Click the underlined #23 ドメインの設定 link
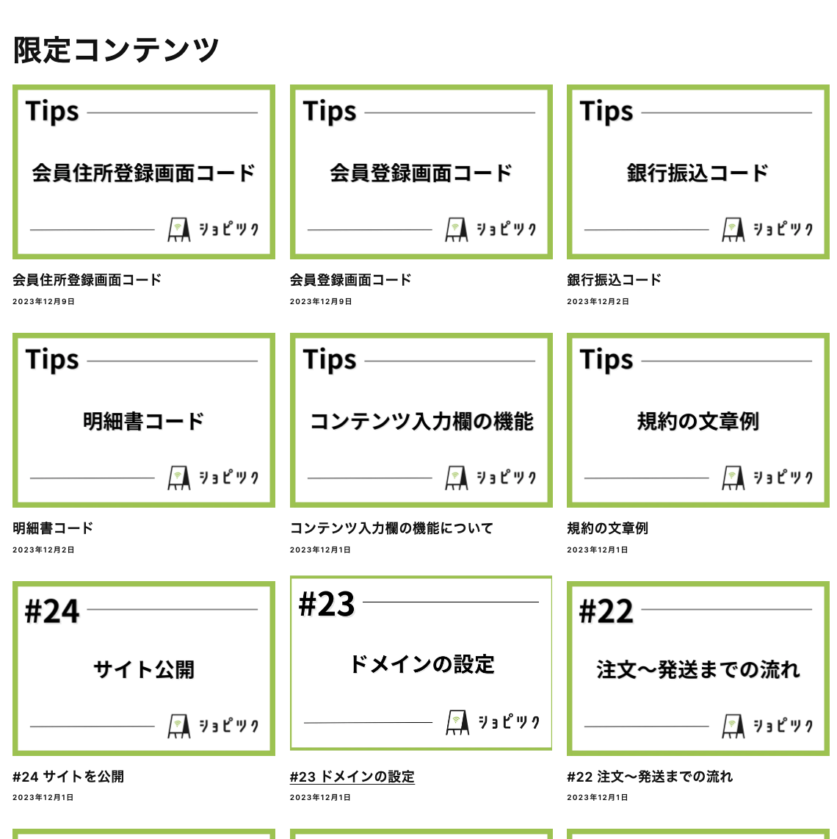Image resolution: width=837 pixels, height=839 pixels. tap(352, 777)
